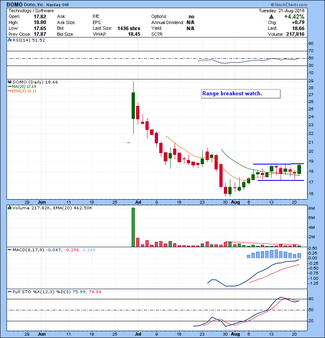Click the lower blue support line near 17

(x=280, y=180)
